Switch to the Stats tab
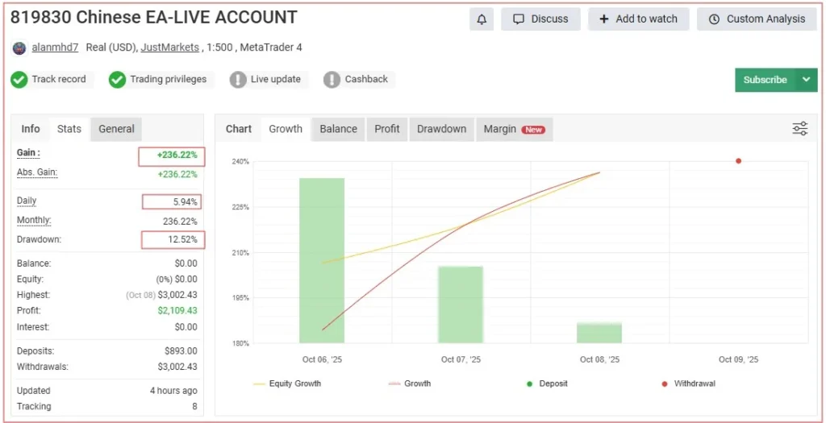826x423 pixels. coord(69,129)
